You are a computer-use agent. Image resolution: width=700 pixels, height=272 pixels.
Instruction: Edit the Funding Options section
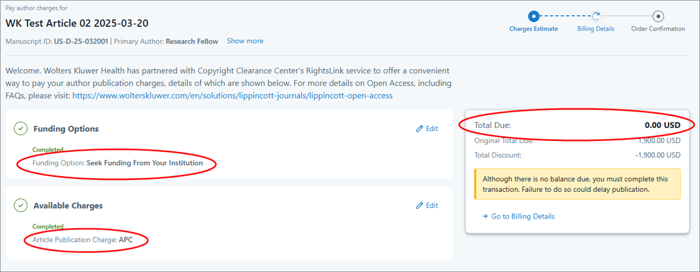click(427, 128)
